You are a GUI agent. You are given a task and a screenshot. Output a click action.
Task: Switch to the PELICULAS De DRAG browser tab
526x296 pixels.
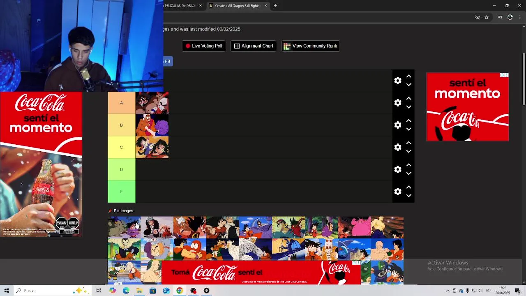point(180,6)
